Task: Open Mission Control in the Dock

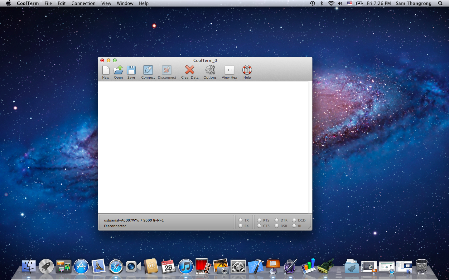Action: tap(64, 267)
